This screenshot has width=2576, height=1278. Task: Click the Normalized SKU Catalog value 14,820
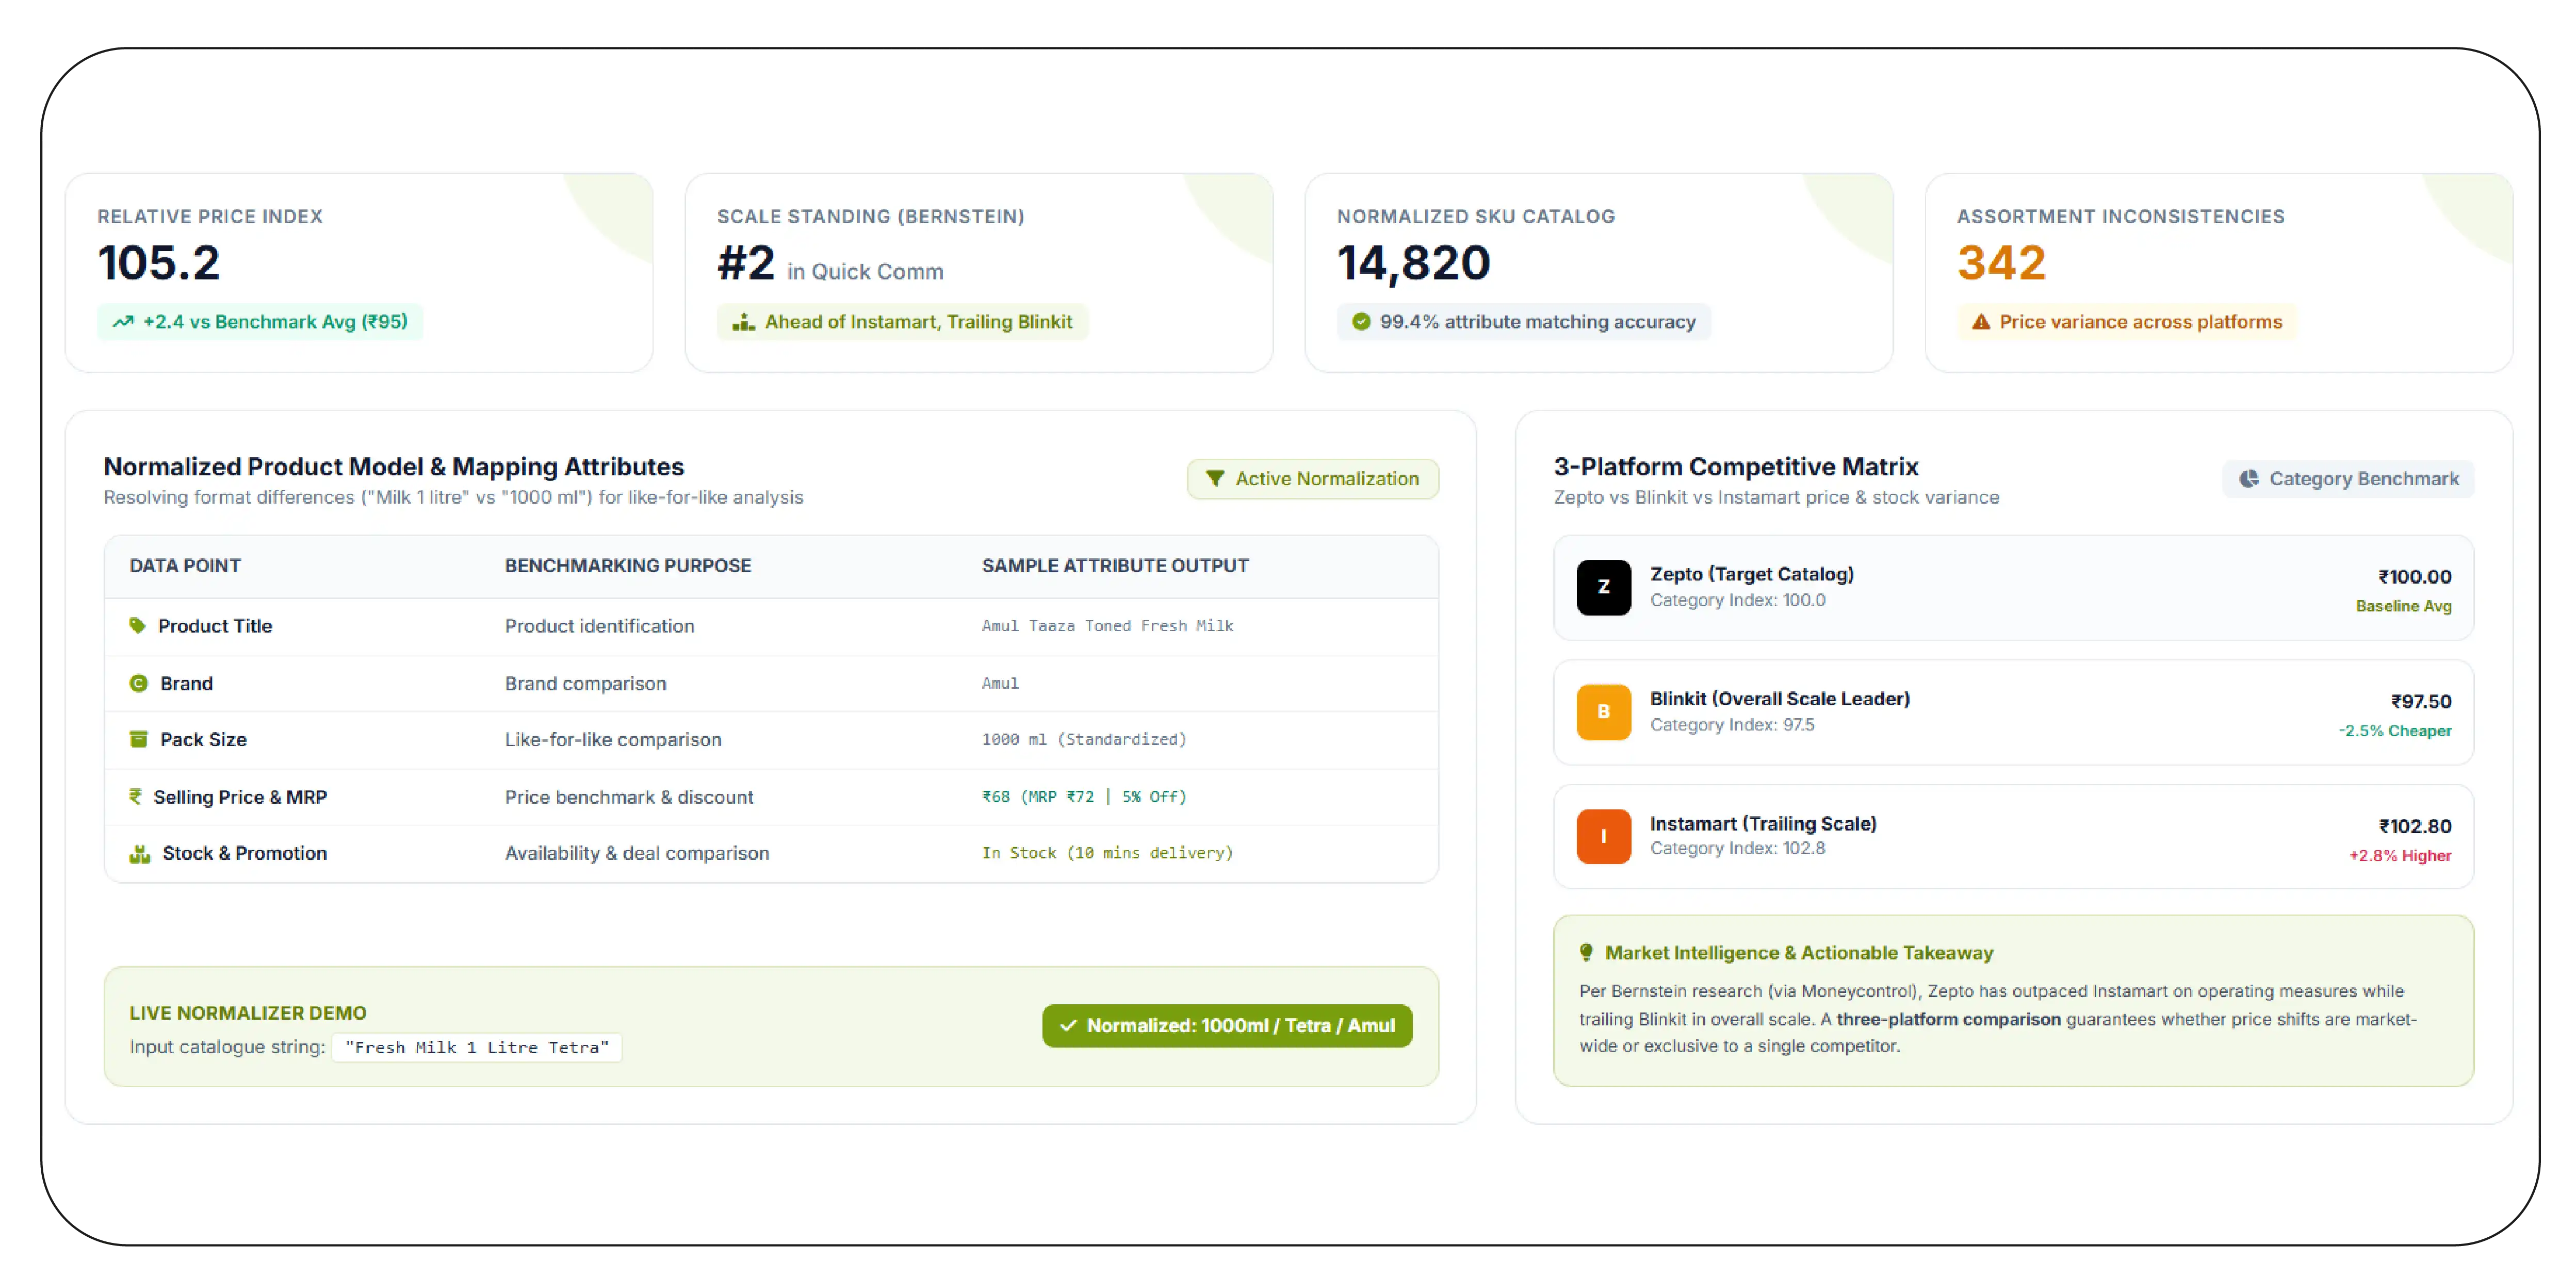click(1413, 263)
